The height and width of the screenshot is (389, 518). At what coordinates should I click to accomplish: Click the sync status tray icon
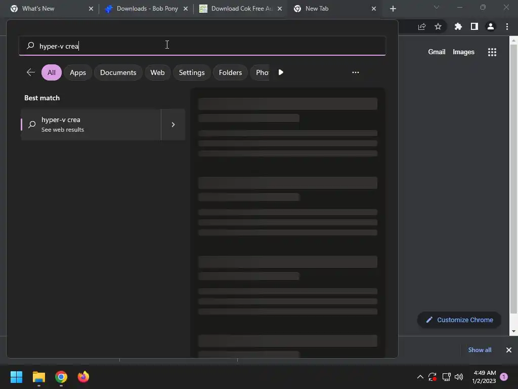click(433, 377)
